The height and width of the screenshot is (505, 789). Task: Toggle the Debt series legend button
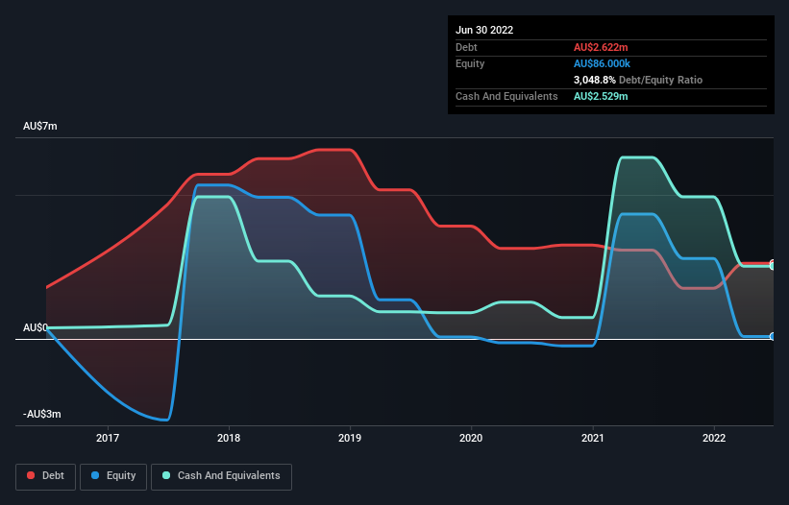click(46, 476)
